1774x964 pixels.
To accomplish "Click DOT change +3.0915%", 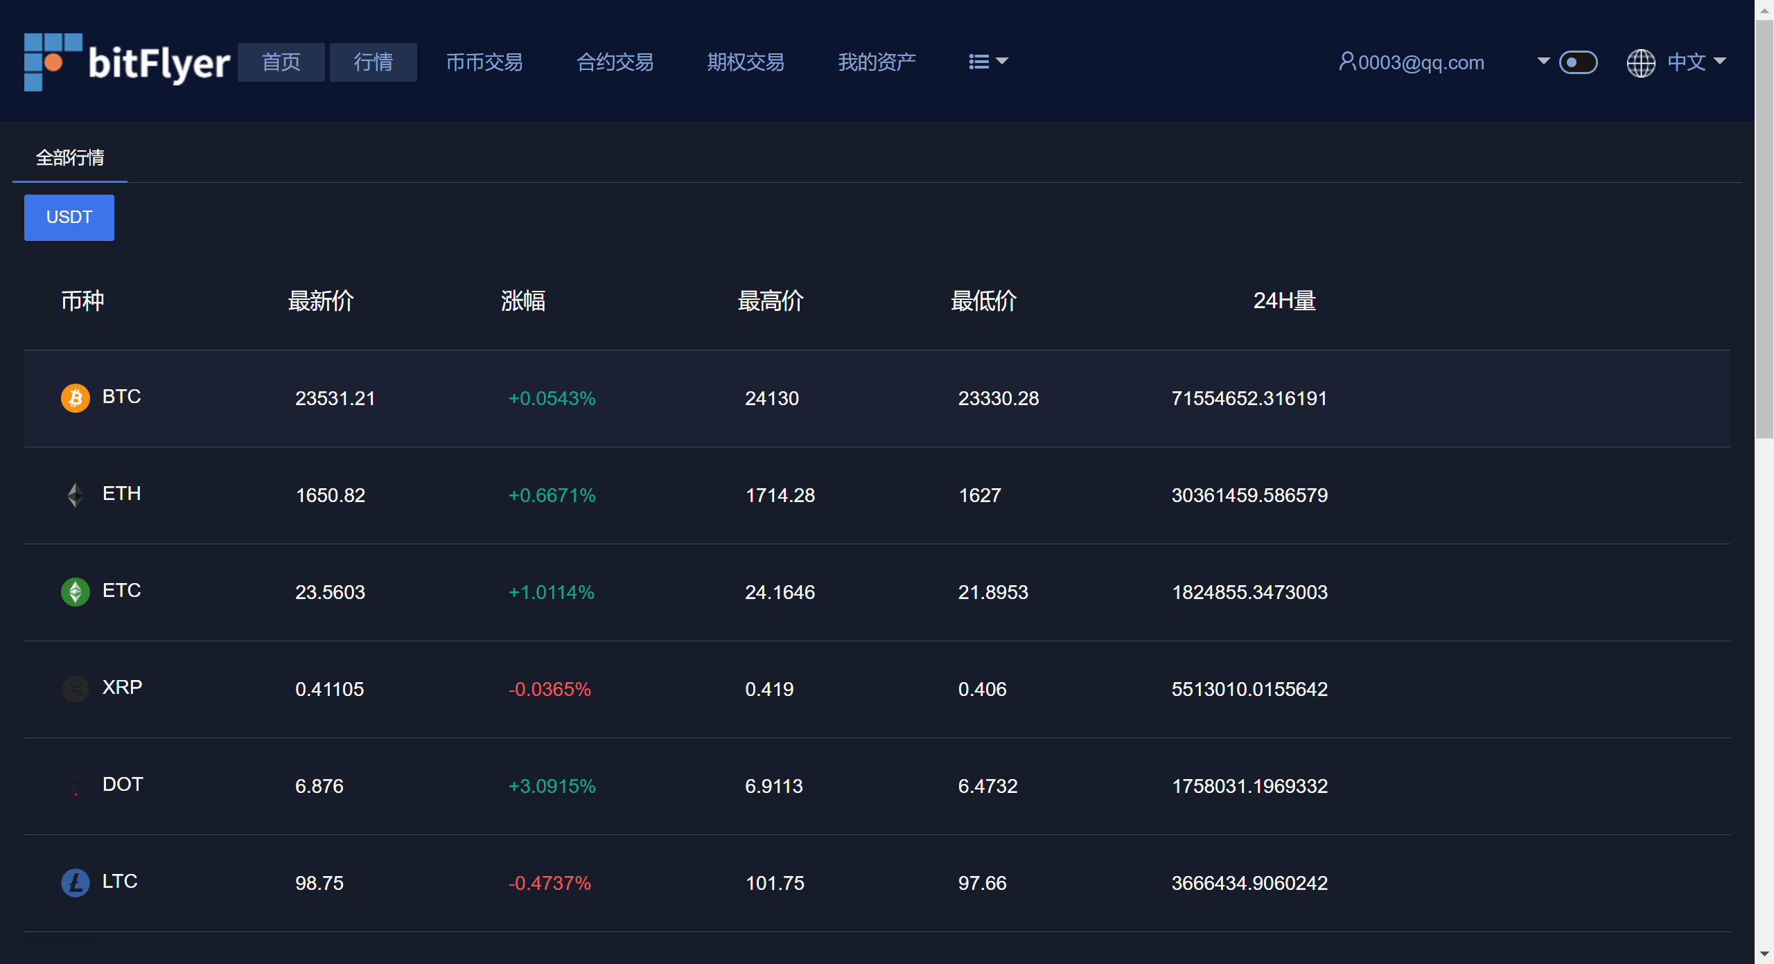I will (x=552, y=786).
